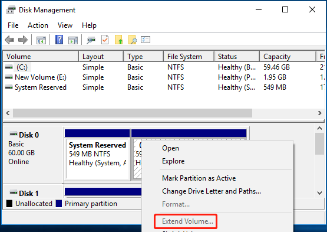Select the System Reserved partition block
Viewport: 327px width, 232px height.
point(97,155)
